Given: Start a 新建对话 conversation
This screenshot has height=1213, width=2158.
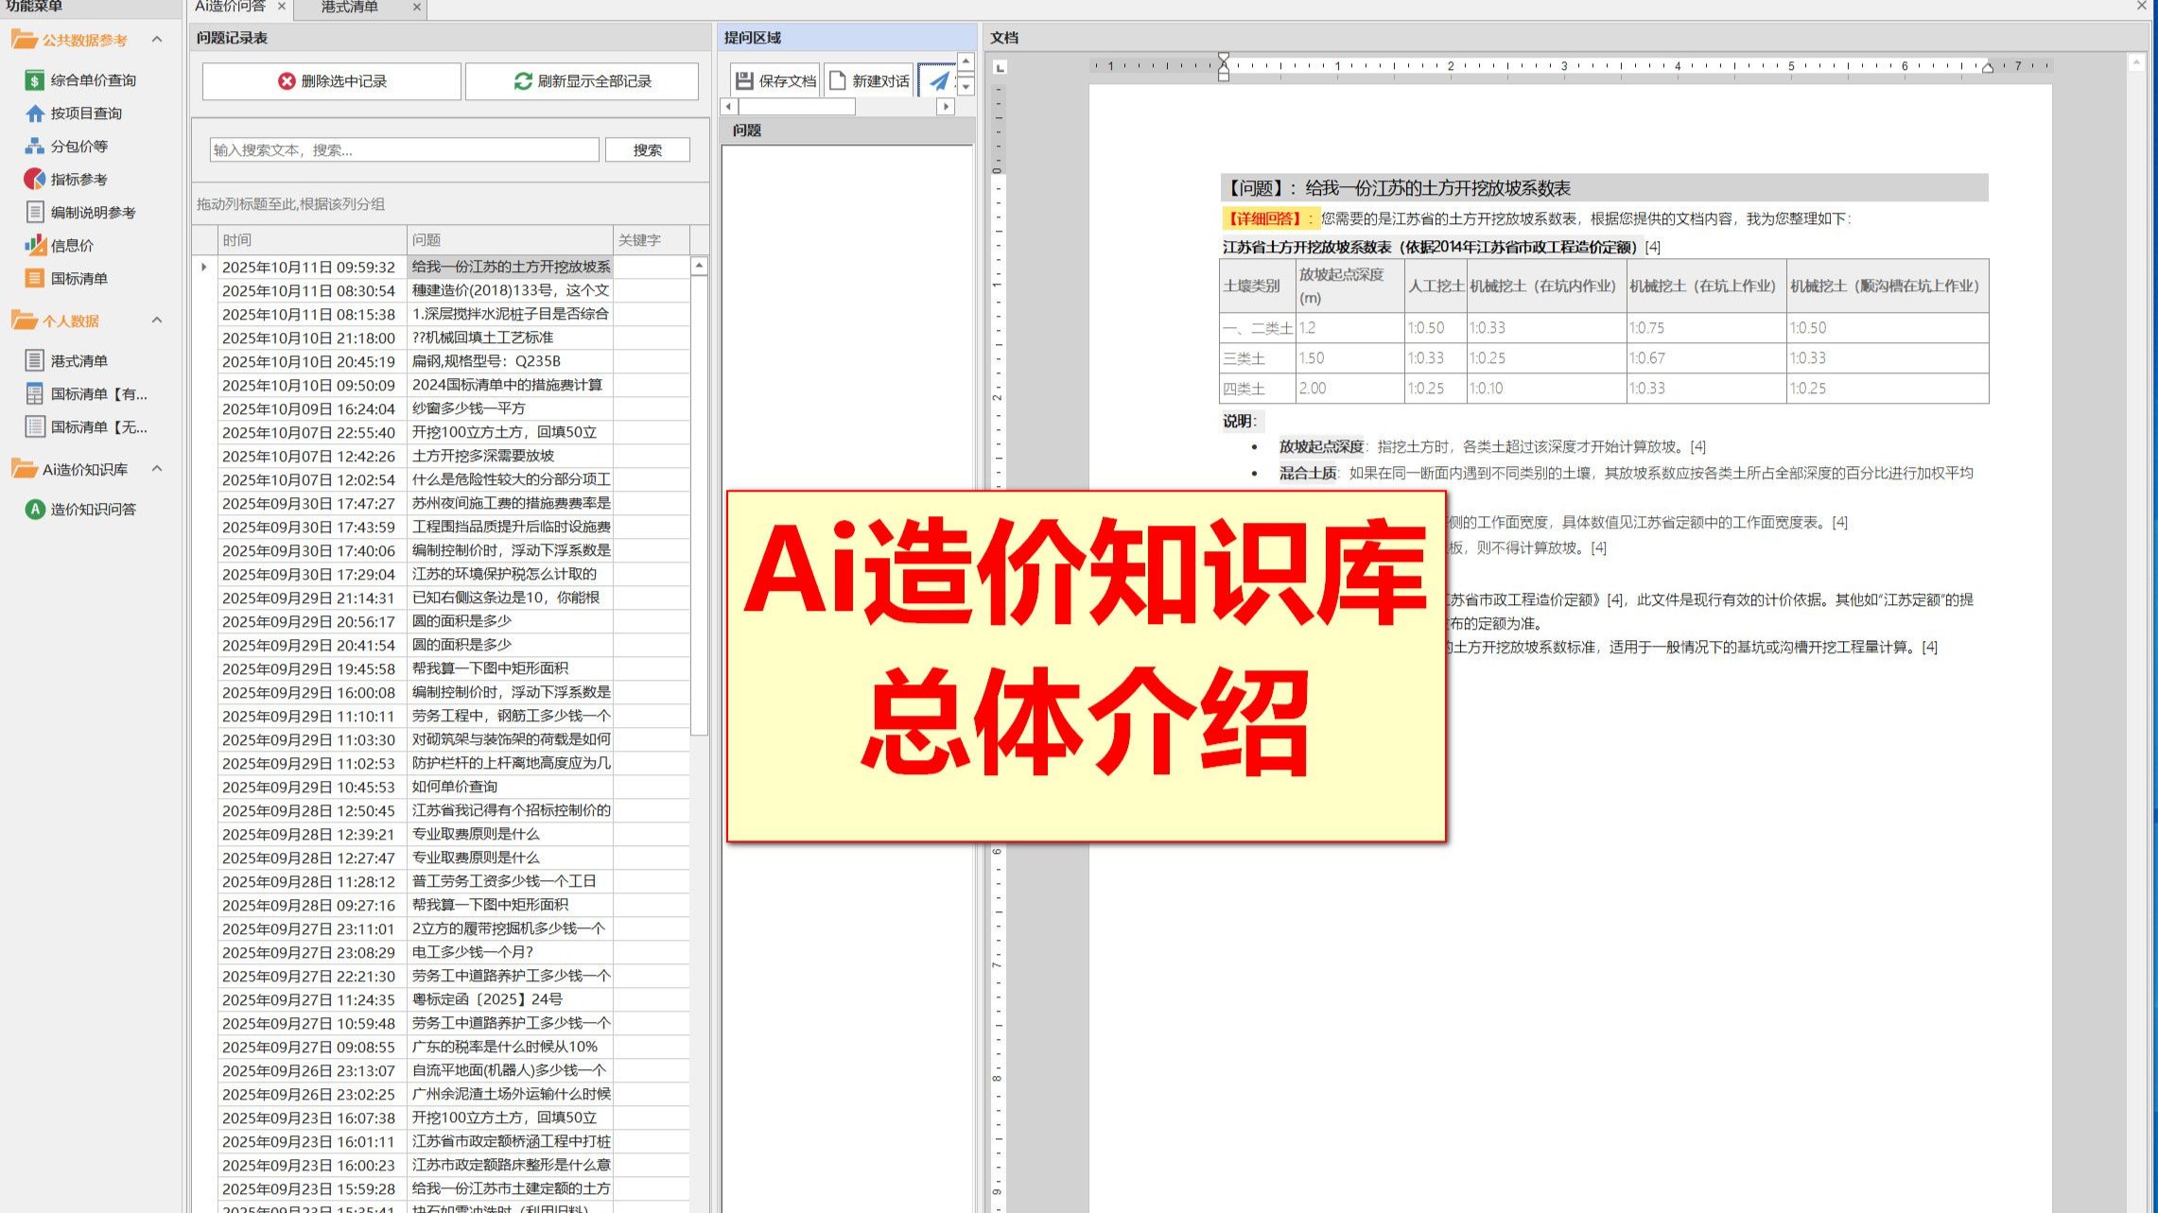Looking at the screenshot, I should point(867,80).
